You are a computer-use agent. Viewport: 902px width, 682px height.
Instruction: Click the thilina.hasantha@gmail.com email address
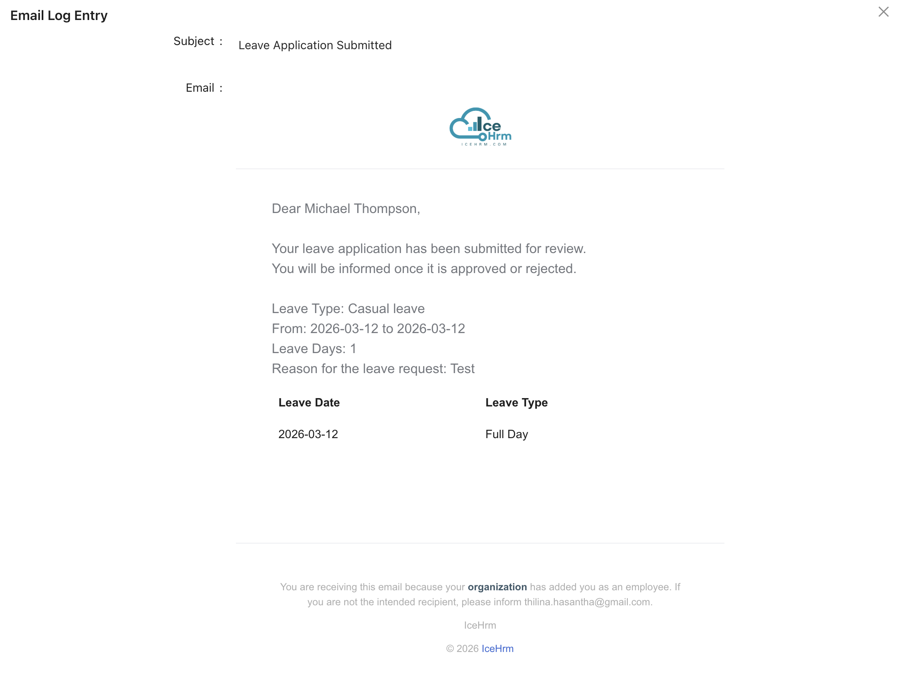(588, 602)
